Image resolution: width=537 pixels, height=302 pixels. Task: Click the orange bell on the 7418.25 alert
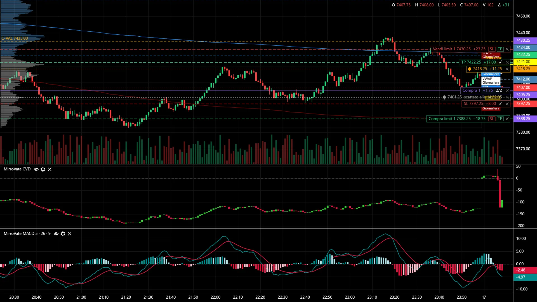pos(470,69)
